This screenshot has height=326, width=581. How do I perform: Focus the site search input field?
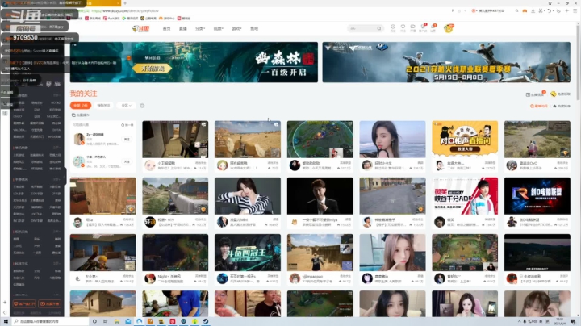coord(362,28)
